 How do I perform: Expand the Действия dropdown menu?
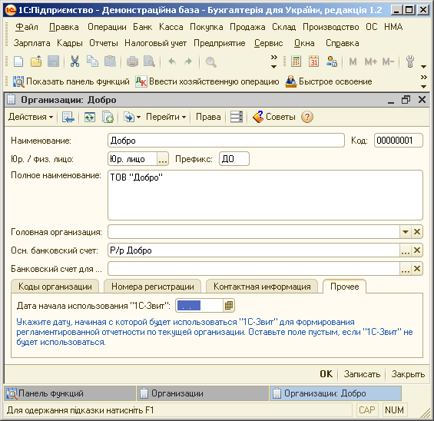point(31,117)
